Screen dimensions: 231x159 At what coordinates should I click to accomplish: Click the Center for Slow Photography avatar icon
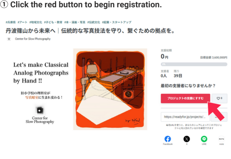9,39
